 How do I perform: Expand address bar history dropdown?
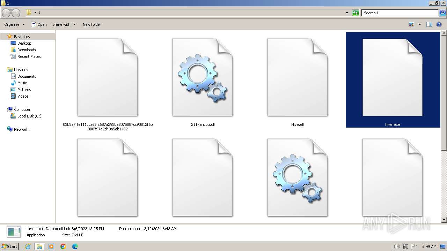[347, 13]
